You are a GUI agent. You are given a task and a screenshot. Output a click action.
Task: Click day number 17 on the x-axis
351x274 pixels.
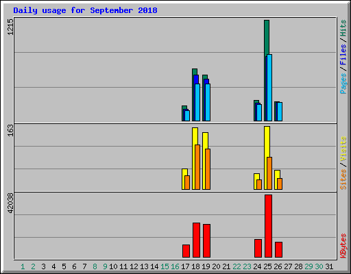pos(185,266)
